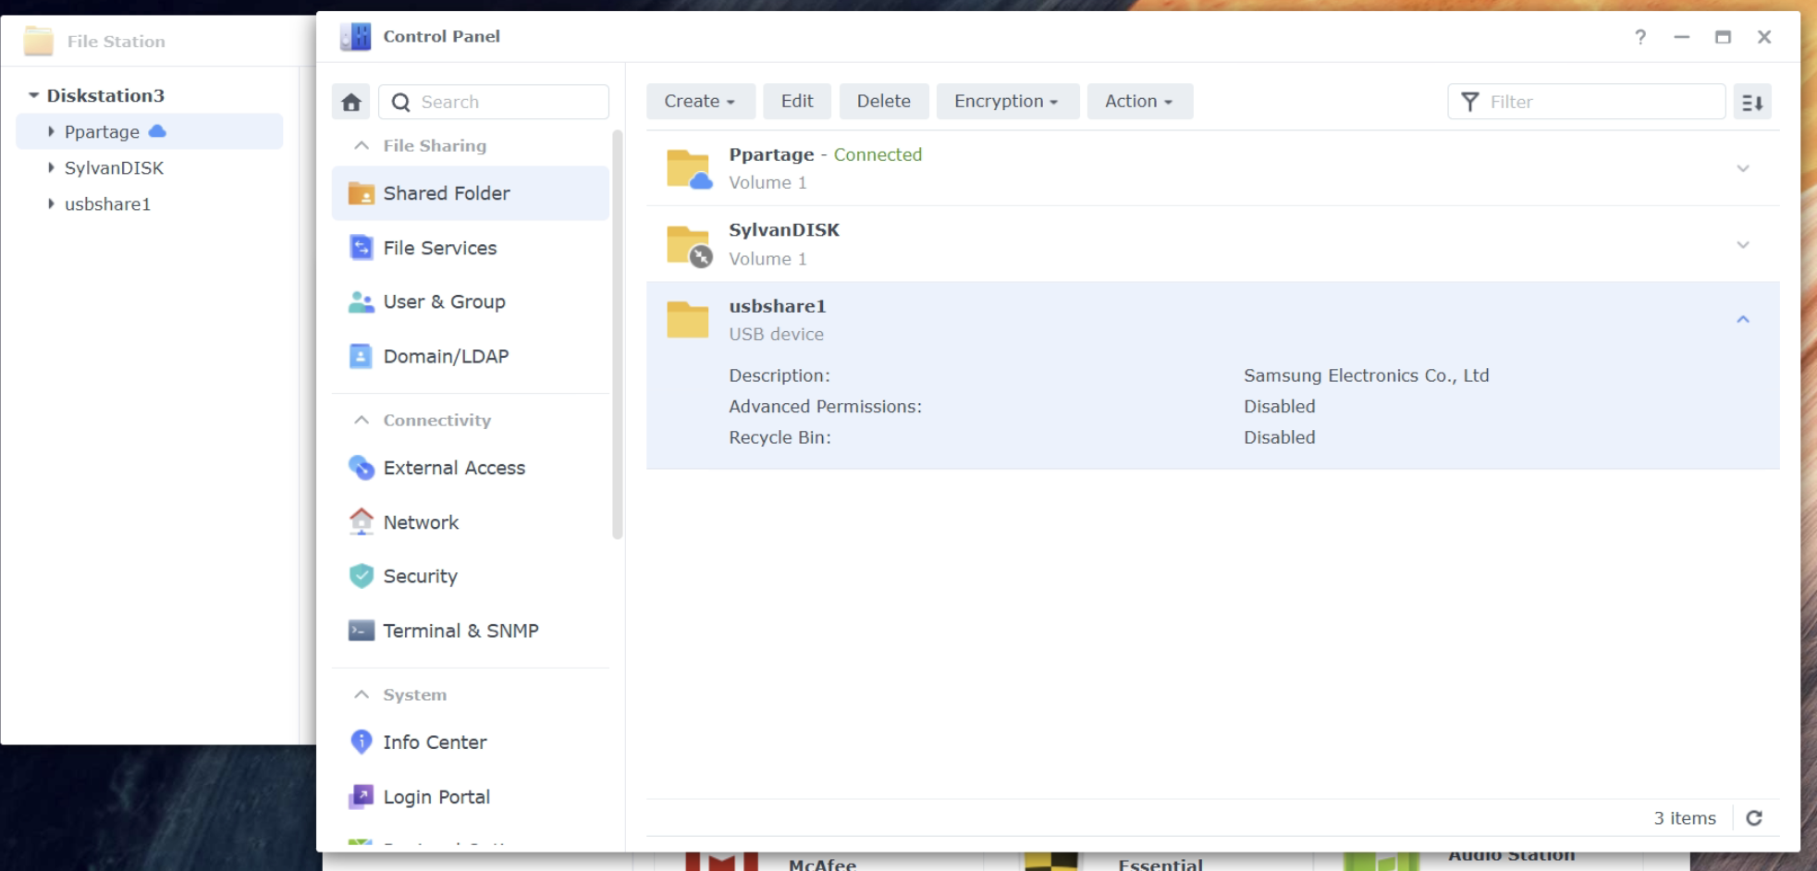Viewport: 1817px width, 871px height.
Task: Click the sort order icon beside Filter
Action: coord(1751,102)
